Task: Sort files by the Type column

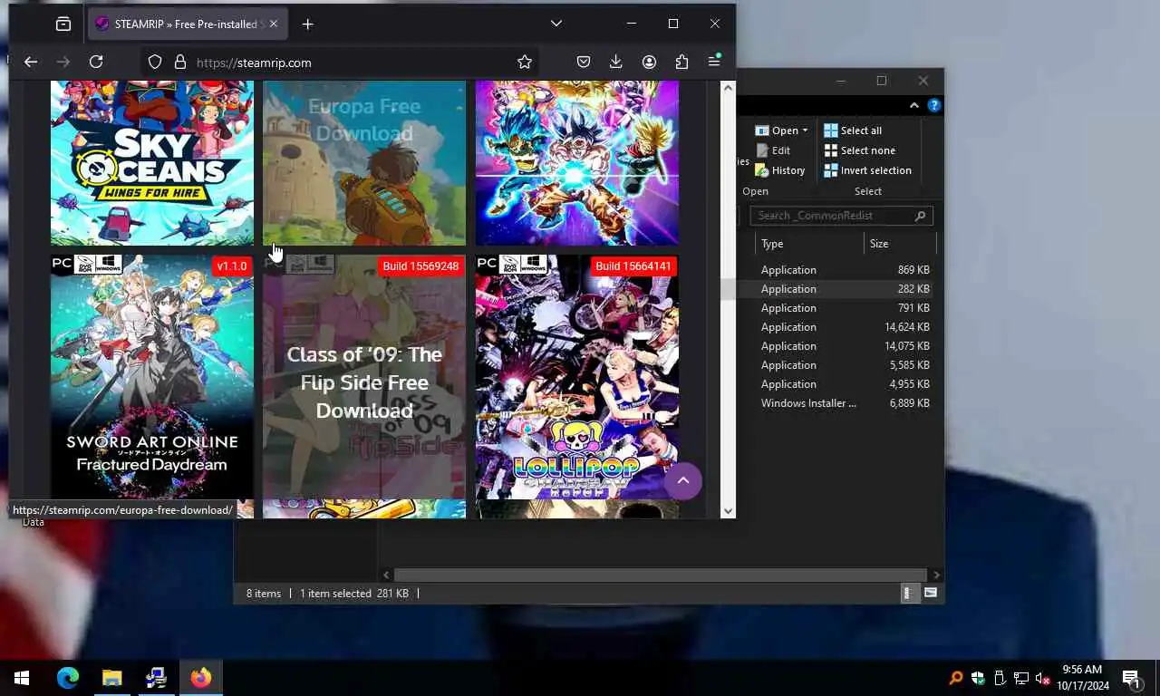Action: click(808, 244)
